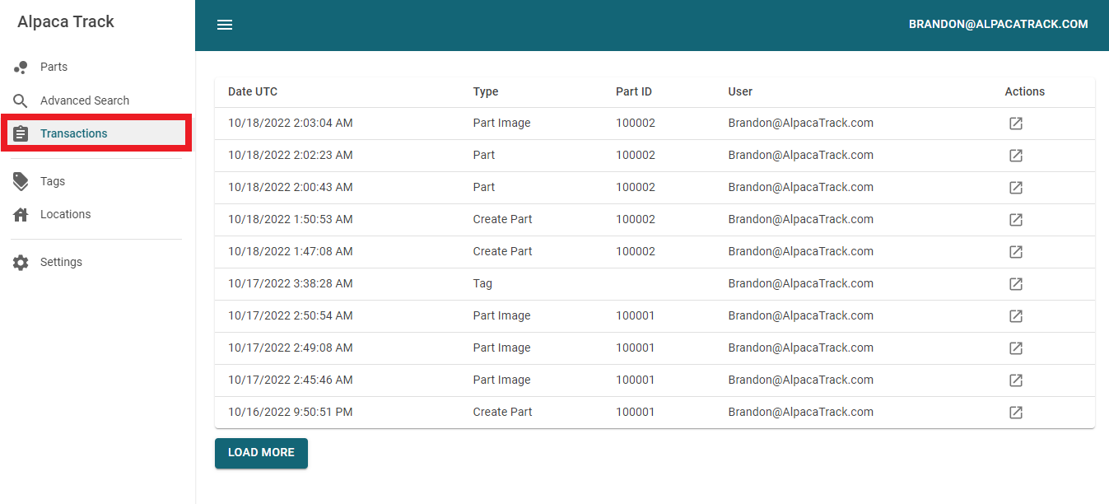
Task: Click the User column header
Action: point(740,91)
